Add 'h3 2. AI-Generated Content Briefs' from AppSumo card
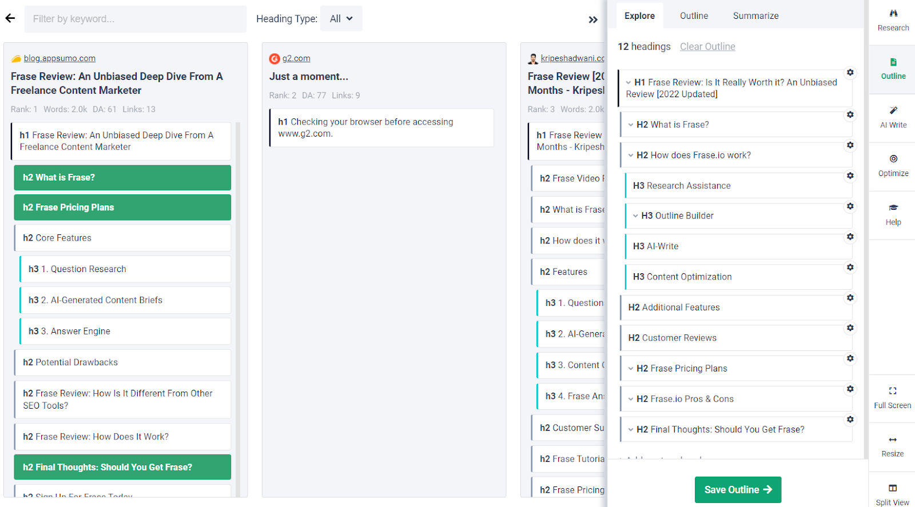The image size is (915, 507). (125, 300)
